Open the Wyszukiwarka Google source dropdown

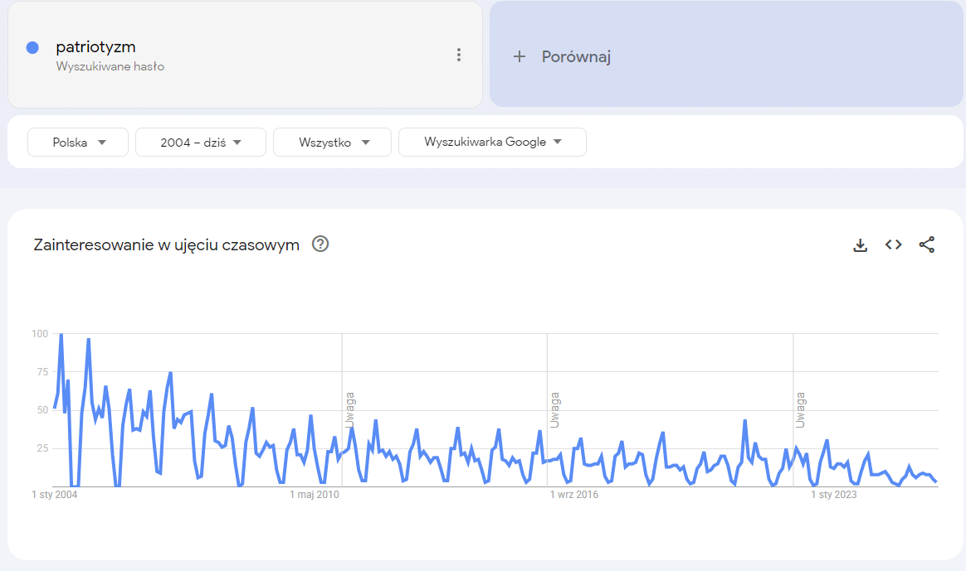[x=492, y=142]
